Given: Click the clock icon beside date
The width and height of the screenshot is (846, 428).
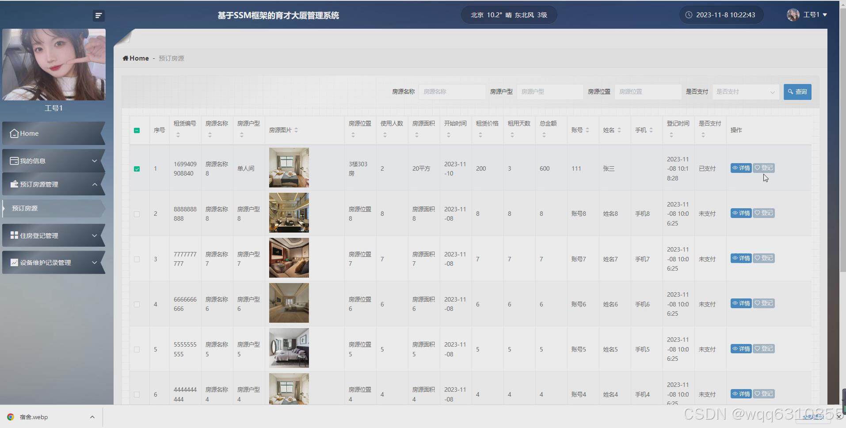Looking at the screenshot, I should click(x=689, y=15).
